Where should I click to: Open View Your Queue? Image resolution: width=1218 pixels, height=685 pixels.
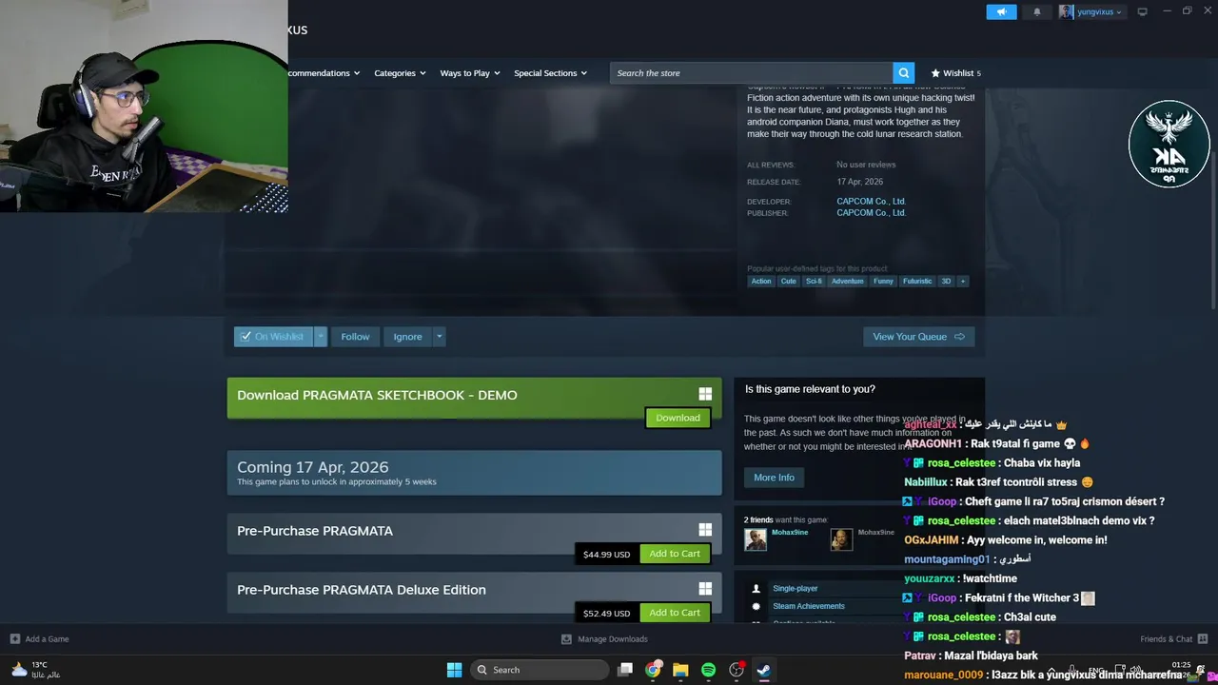(918, 337)
